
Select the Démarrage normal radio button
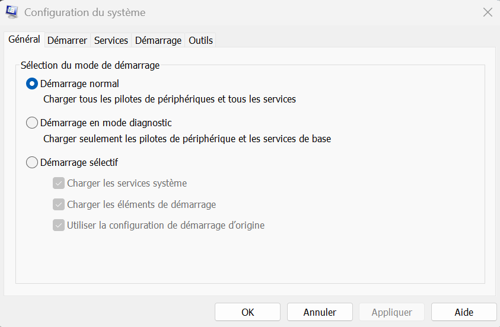[x=32, y=84]
